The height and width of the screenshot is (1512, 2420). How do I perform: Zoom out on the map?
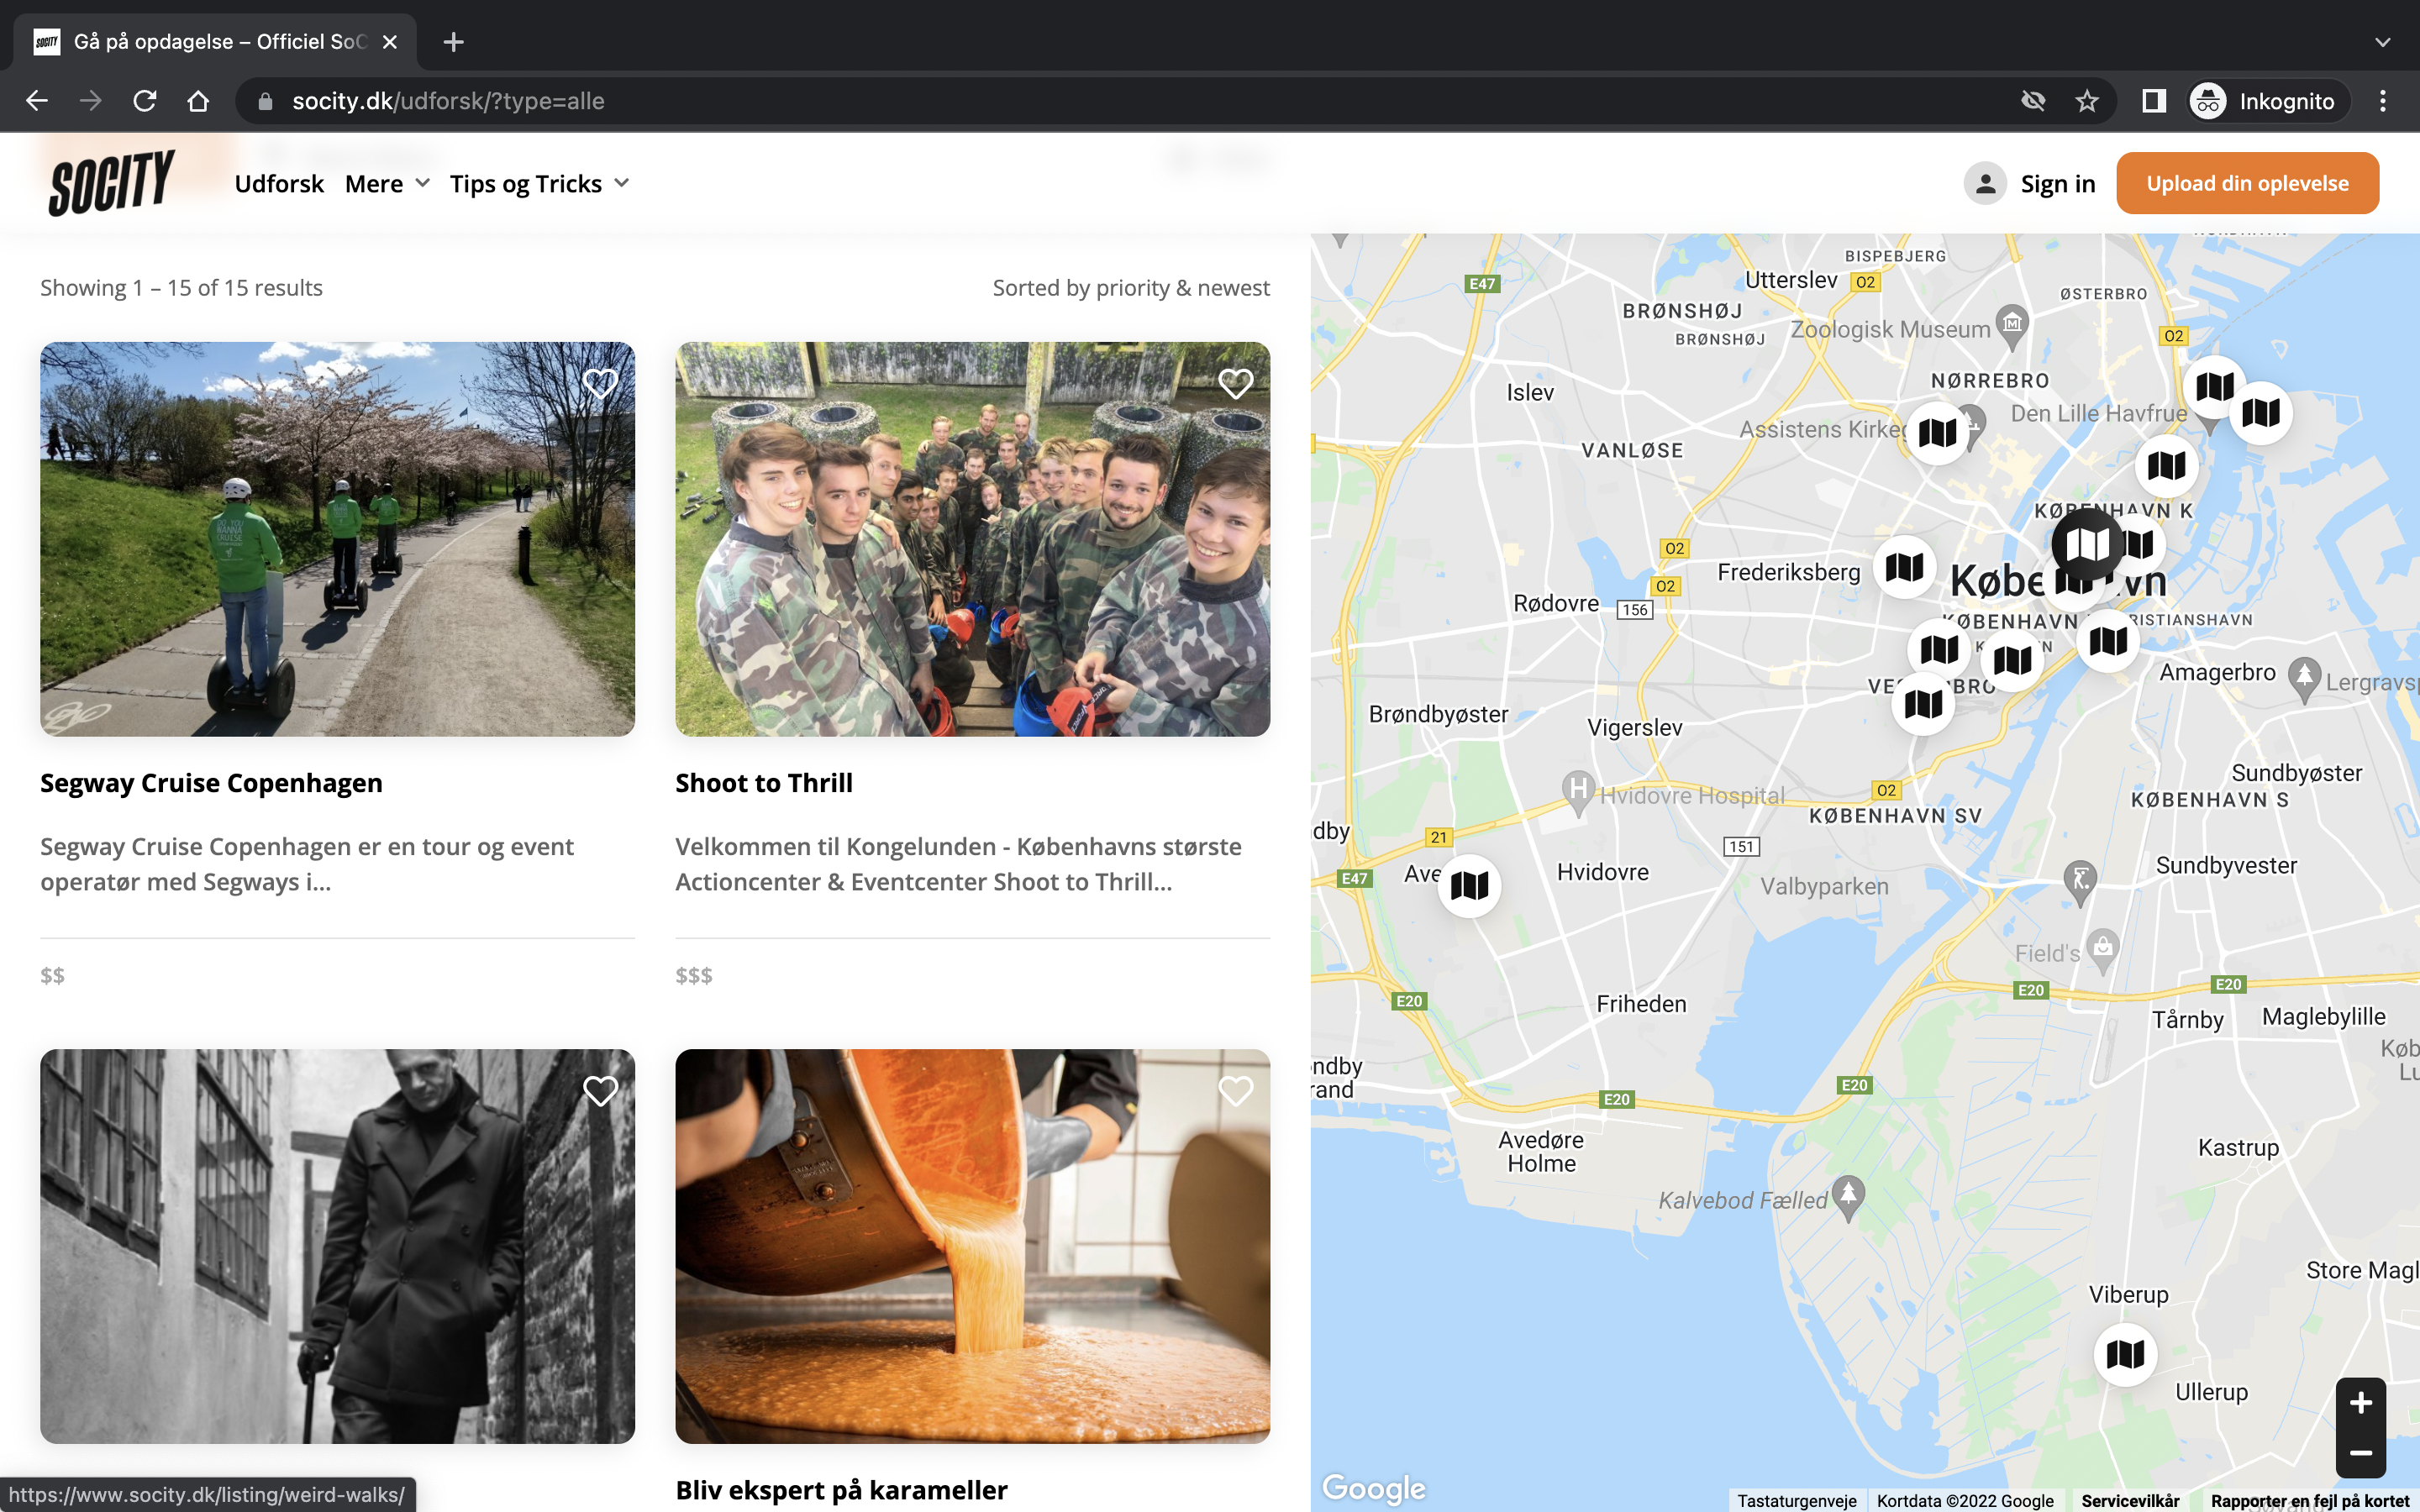pos(2360,1453)
